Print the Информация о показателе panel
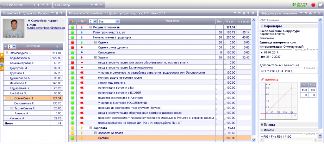Screen dimensions: 324x144 click(x=310, y=13)
